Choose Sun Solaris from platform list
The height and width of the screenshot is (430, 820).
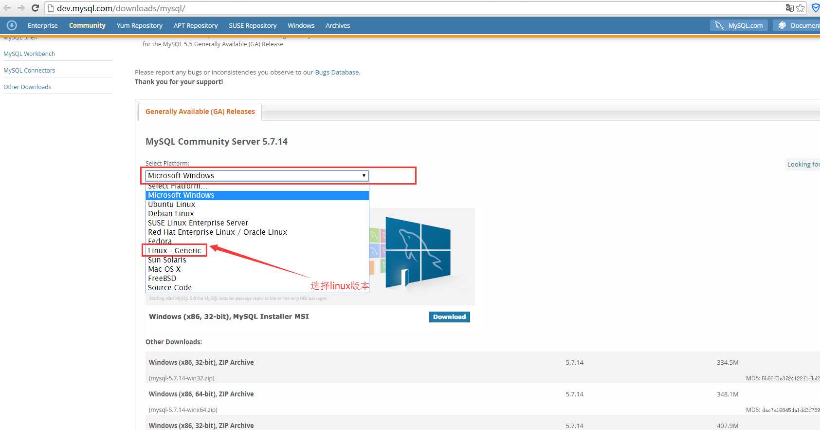pos(257,260)
